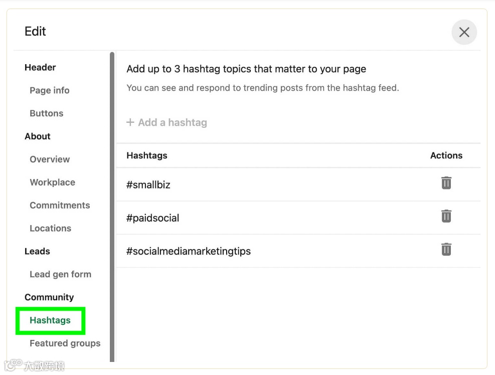
Task: Click the #smallbiz hashtag text
Action: click(148, 185)
